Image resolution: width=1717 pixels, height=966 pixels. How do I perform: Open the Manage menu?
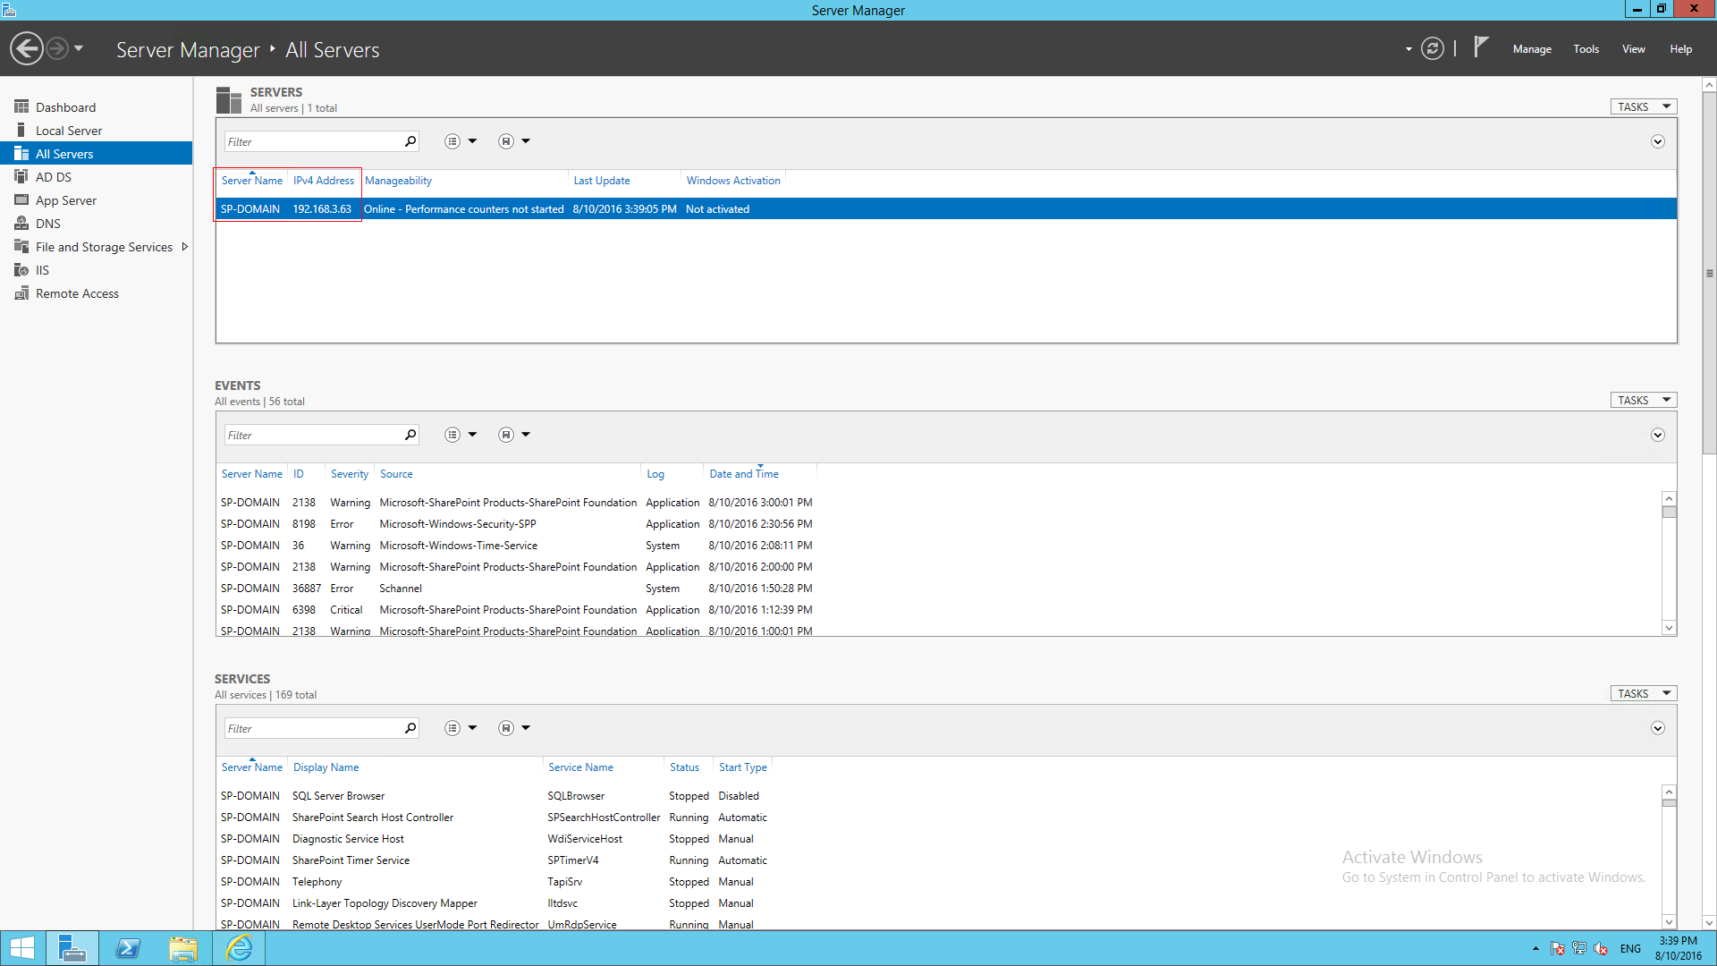1532,49
